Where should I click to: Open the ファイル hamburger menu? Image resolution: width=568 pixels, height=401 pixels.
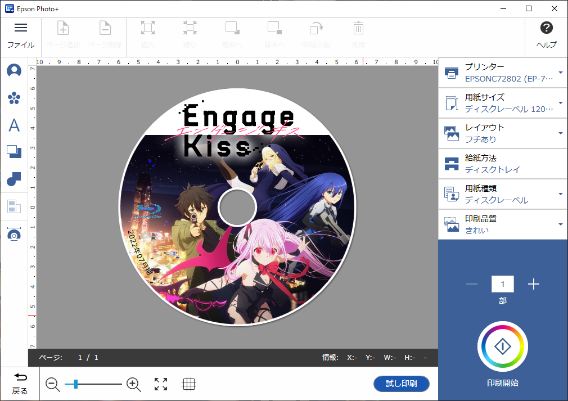pyautogui.click(x=21, y=36)
